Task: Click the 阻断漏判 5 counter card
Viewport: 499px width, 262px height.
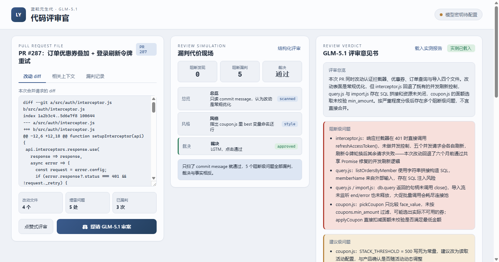Action: [x=240, y=71]
